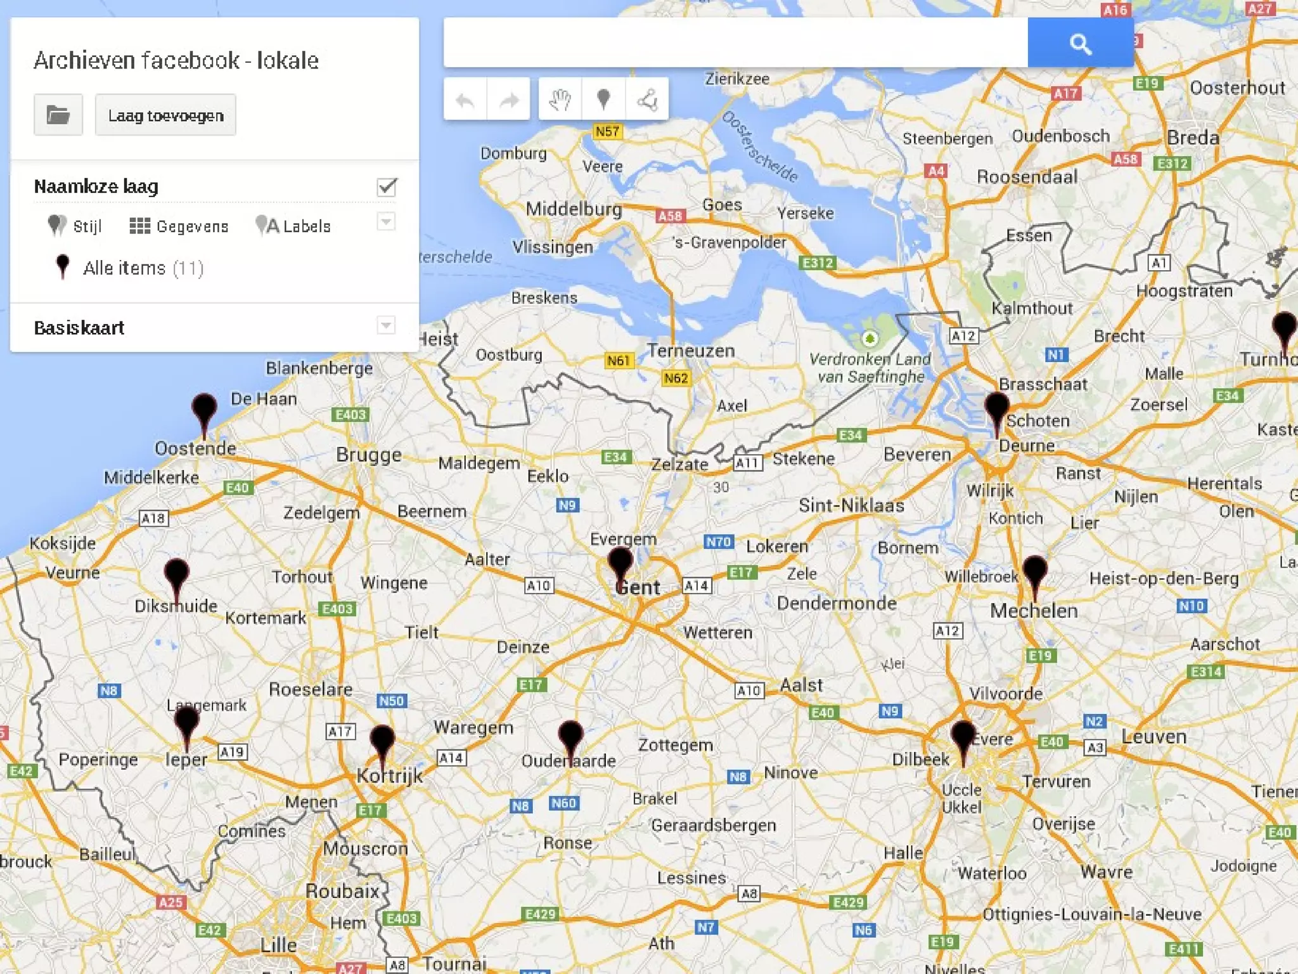This screenshot has width=1298, height=974.
Task: Click into the map search field
Action: (735, 43)
